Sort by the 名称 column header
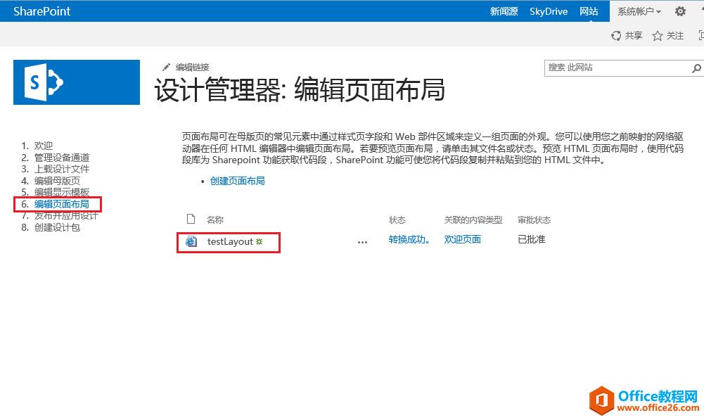The width and height of the screenshot is (704, 420). pyautogui.click(x=215, y=219)
